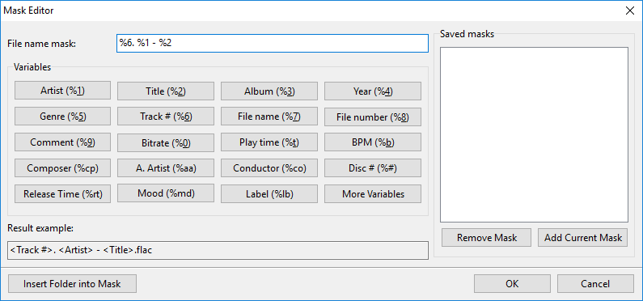
Task: Add the Title (%2) variable
Action: coord(166,91)
